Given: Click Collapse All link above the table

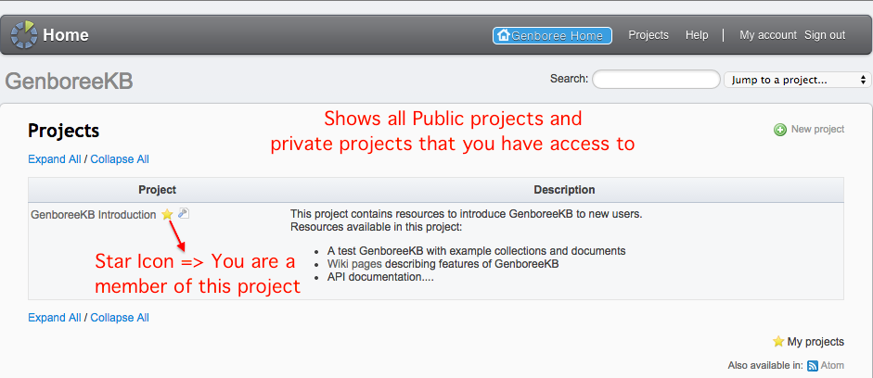Looking at the screenshot, I should 120,159.
